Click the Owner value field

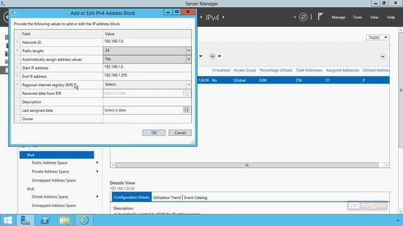[x=147, y=119]
